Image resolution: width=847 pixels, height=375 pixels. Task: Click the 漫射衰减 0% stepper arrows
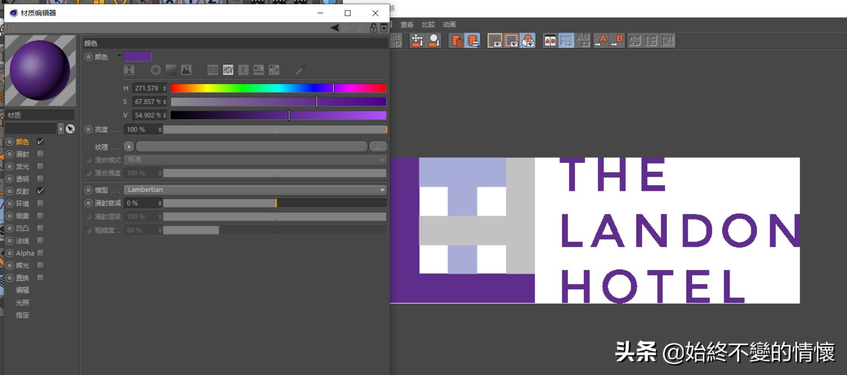pos(160,203)
